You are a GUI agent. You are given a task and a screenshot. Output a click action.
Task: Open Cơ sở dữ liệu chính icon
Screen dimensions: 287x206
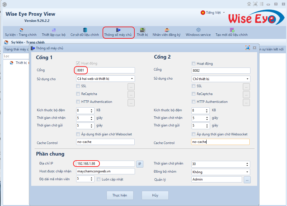(x=85, y=30)
